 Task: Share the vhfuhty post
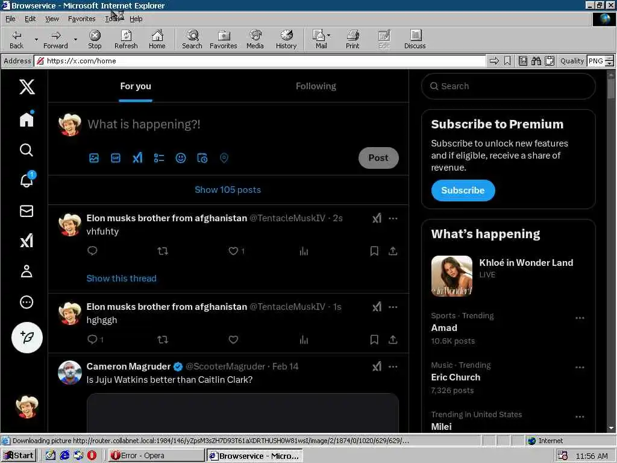393,251
